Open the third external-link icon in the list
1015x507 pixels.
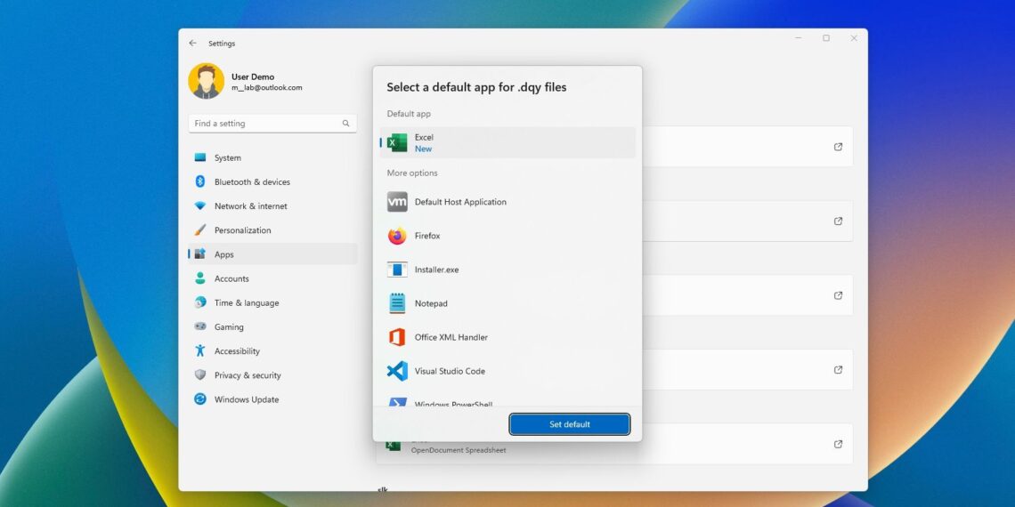(839, 295)
